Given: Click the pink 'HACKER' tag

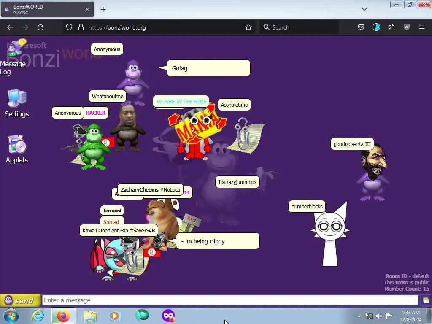Looking at the screenshot, I should pos(96,113).
